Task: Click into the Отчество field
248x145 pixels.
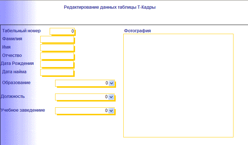Action: [57, 56]
